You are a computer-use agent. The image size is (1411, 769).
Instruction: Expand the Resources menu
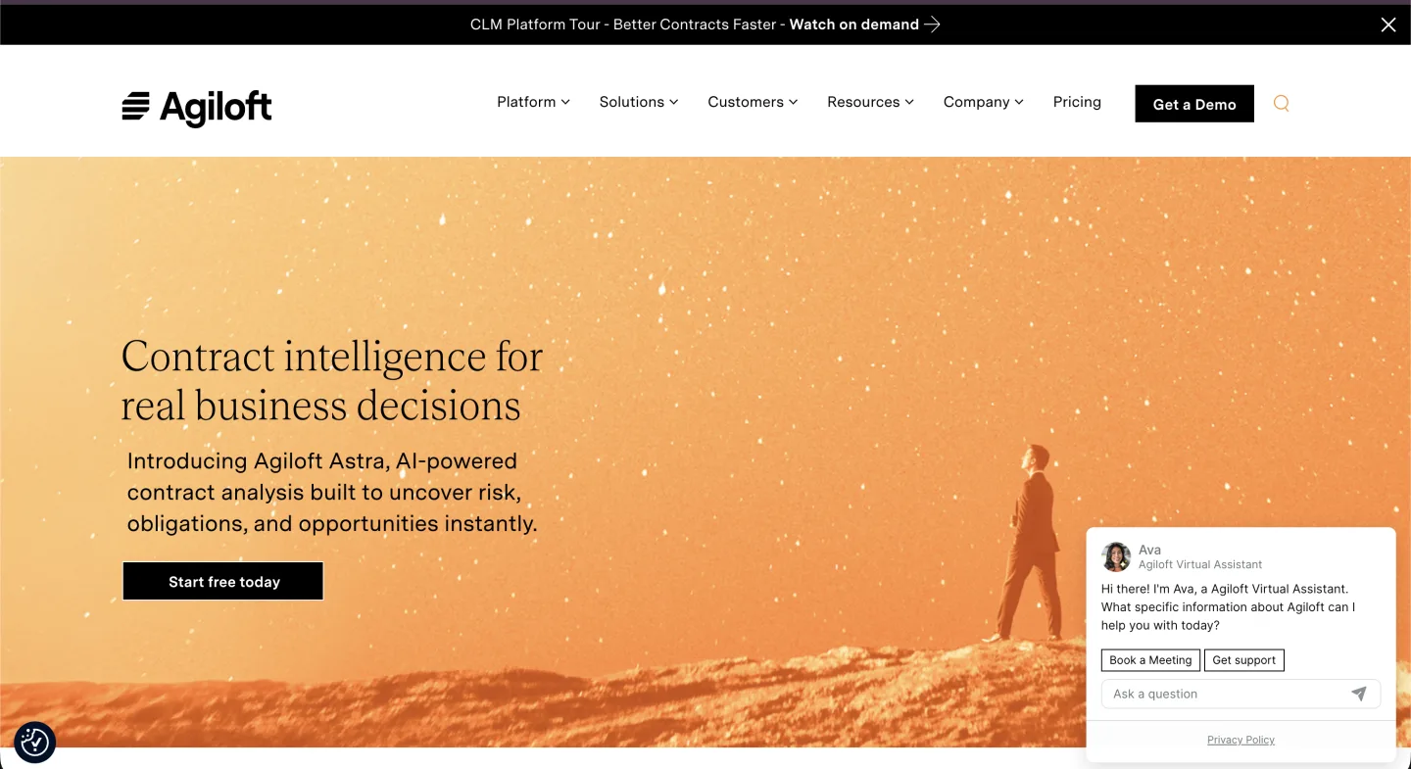tap(870, 102)
